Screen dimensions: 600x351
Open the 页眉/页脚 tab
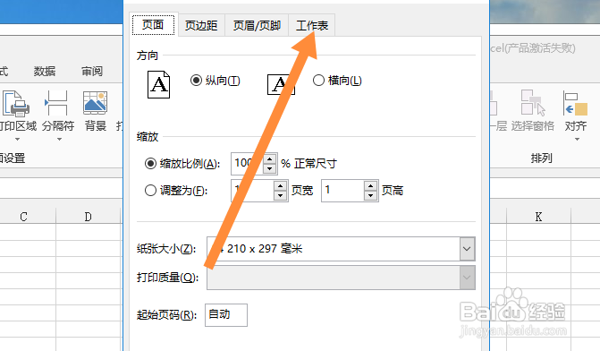[257, 25]
